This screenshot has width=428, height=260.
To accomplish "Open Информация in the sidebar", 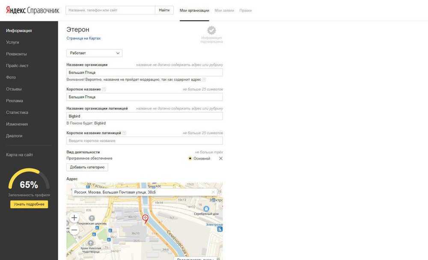I will click(x=19, y=30).
